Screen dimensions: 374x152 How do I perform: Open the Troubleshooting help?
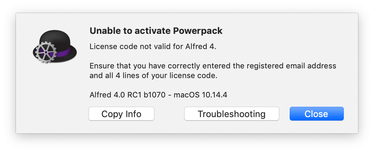point(231,114)
